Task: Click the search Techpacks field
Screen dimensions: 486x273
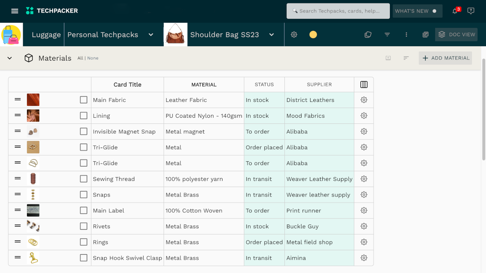Action: click(x=338, y=11)
